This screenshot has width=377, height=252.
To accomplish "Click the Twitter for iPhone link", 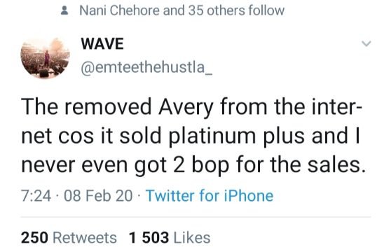I will 210,195.
